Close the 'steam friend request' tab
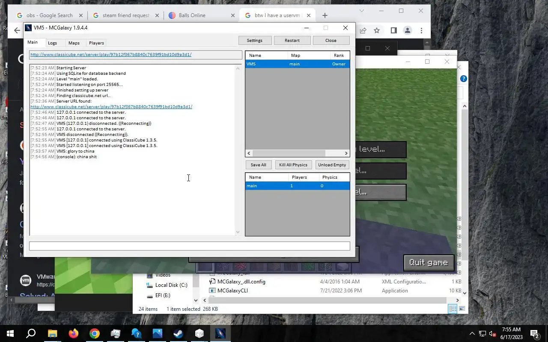This screenshot has width=548, height=342. pyautogui.click(x=157, y=15)
